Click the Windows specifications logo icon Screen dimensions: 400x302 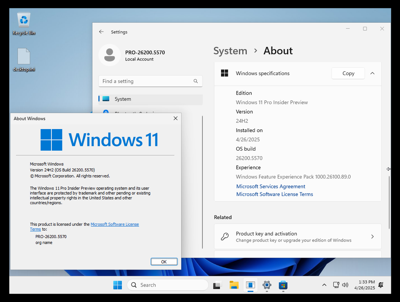pos(224,73)
